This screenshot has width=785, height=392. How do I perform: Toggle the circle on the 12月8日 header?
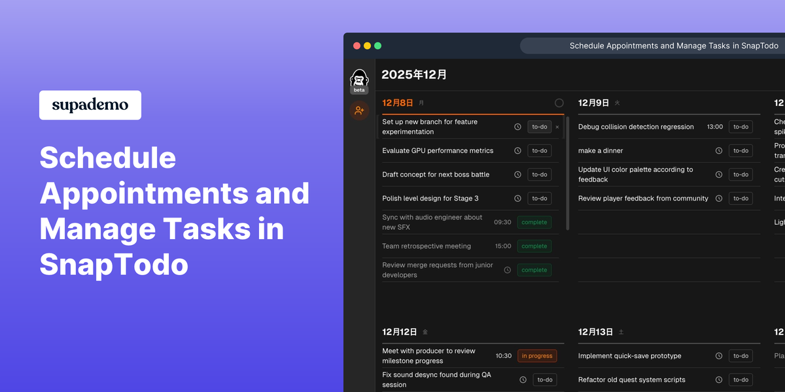[x=559, y=103]
